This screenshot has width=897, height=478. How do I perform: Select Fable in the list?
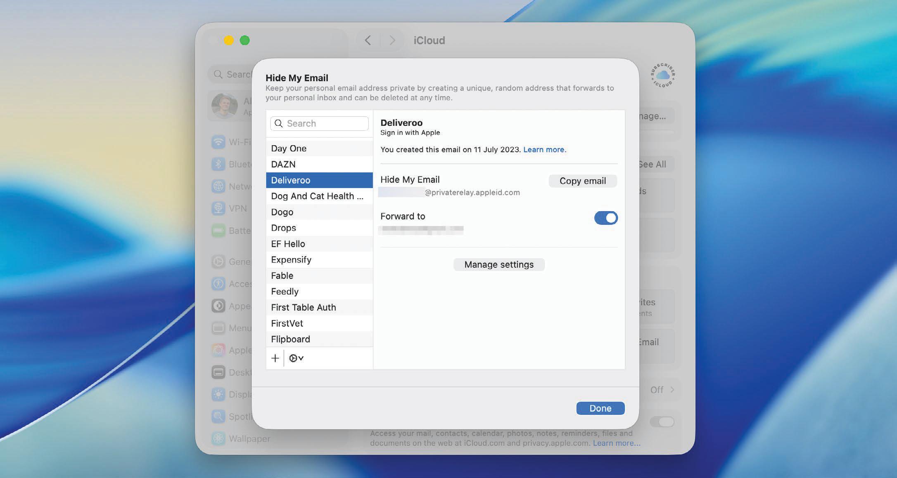pyautogui.click(x=319, y=275)
